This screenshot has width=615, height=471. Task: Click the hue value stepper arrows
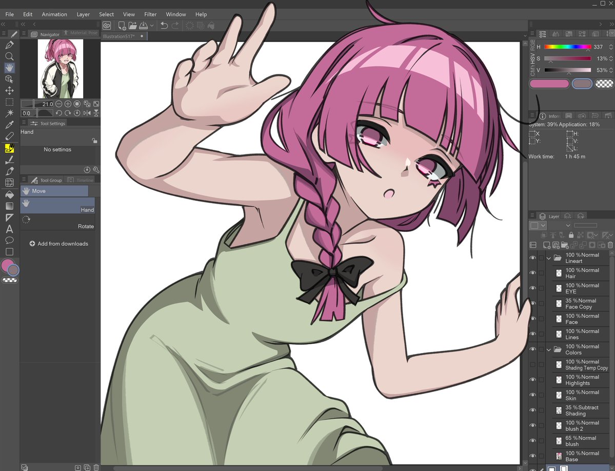coord(611,47)
